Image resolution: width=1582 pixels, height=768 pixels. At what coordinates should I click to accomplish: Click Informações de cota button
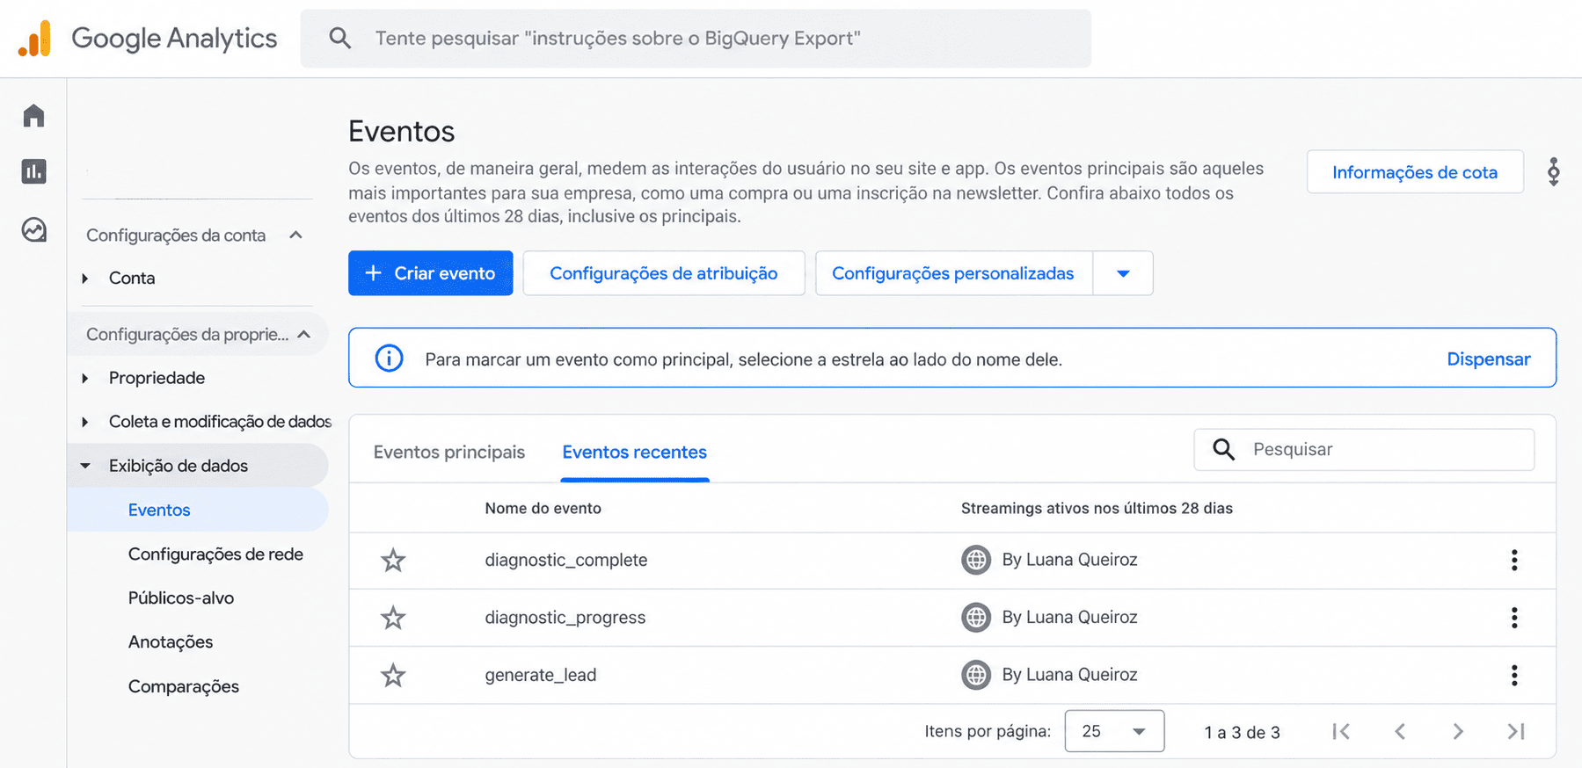(1415, 172)
